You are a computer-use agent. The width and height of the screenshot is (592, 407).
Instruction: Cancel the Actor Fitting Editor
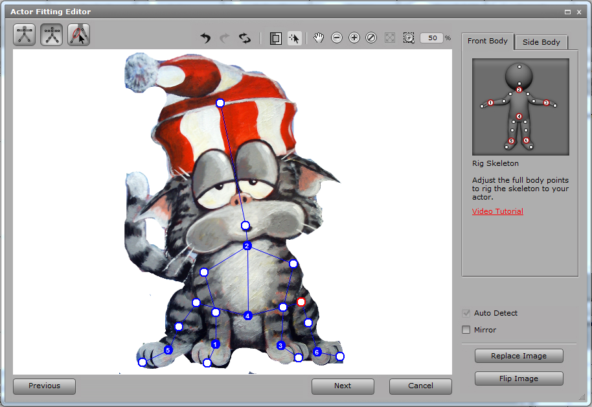point(420,386)
